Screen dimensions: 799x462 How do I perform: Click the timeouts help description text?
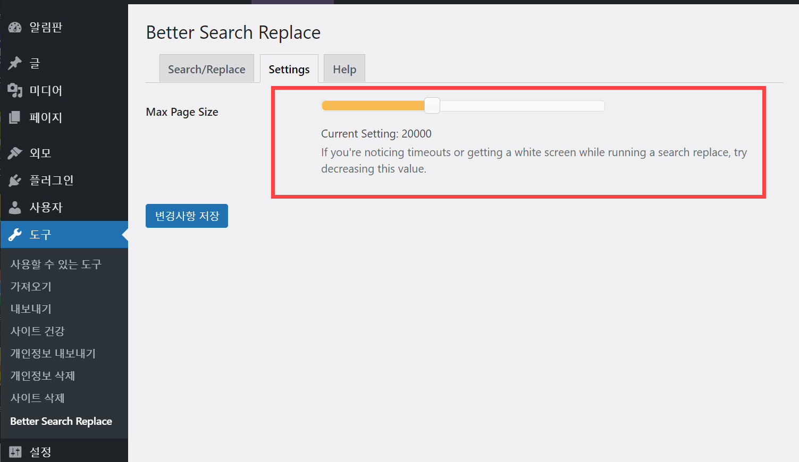tap(534, 160)
